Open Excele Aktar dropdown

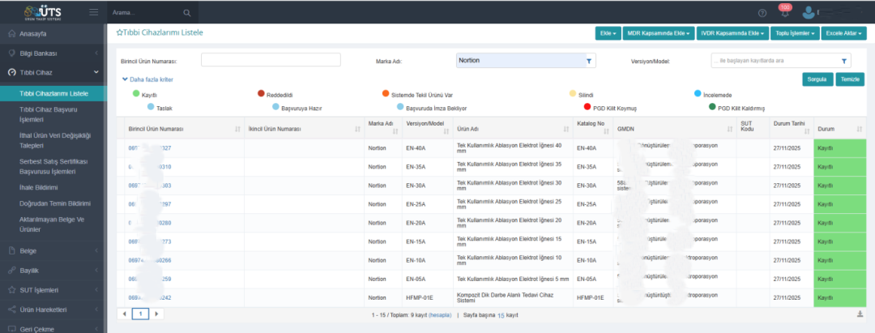tap(843, 33)
